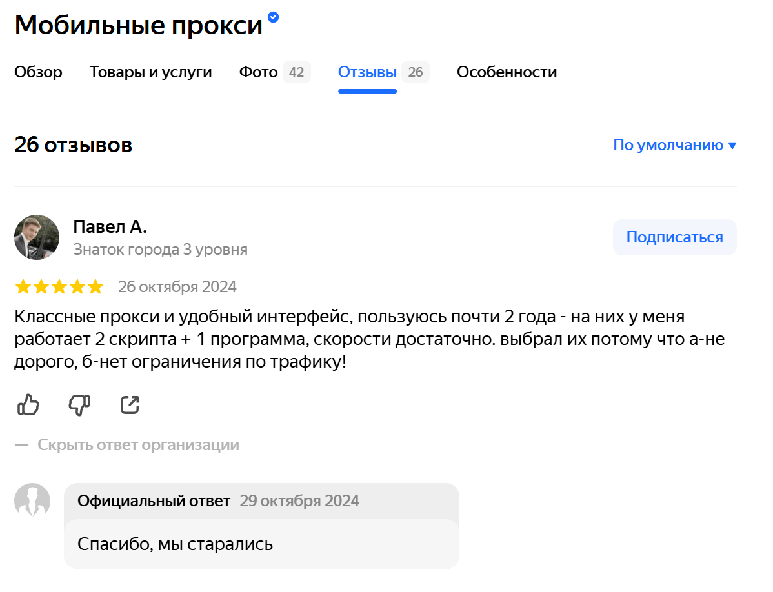Viewport: 773px width, 592px height.
Task: Share the review using the share icon
Action: [130, 405]
